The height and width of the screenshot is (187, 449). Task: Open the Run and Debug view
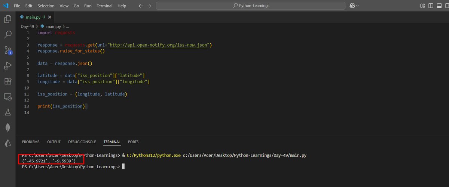[7, 66]
